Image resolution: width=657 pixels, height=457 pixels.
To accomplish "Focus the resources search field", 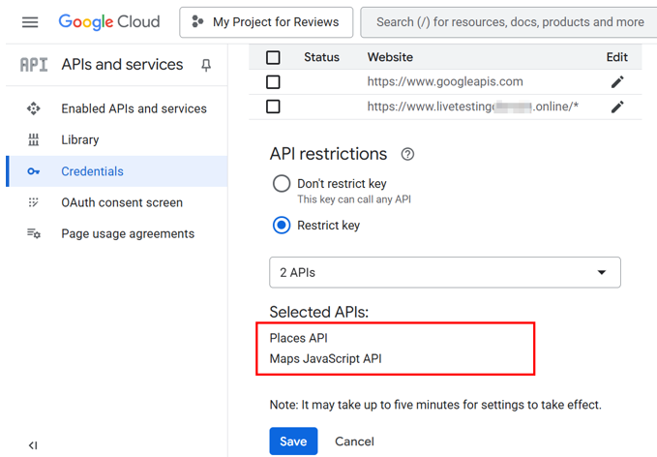I will [509, 22].
